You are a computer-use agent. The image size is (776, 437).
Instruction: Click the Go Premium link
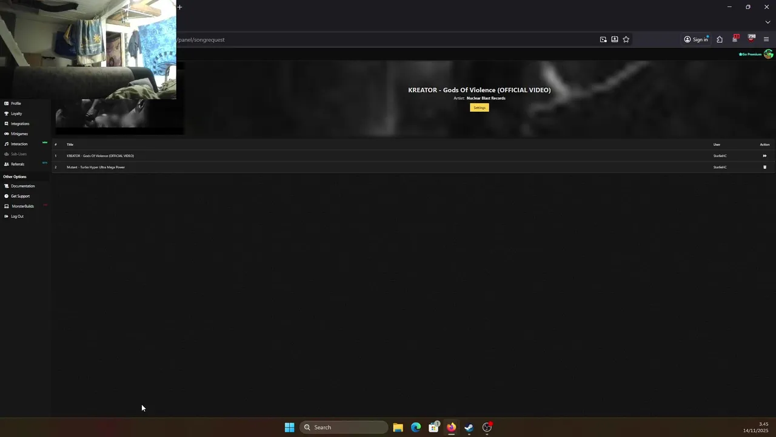point(750,54)
